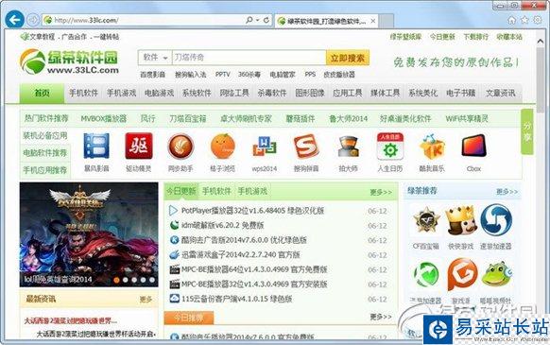Click the page scrollbar up arrow

(541, 41)
